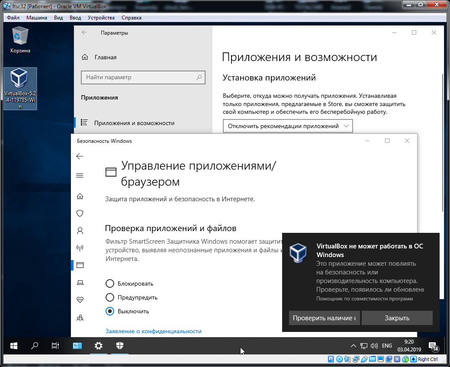Click the back arrow in Безопасность Windows
The width and height of the screenshot is (450, 367).
pos(80,156)
